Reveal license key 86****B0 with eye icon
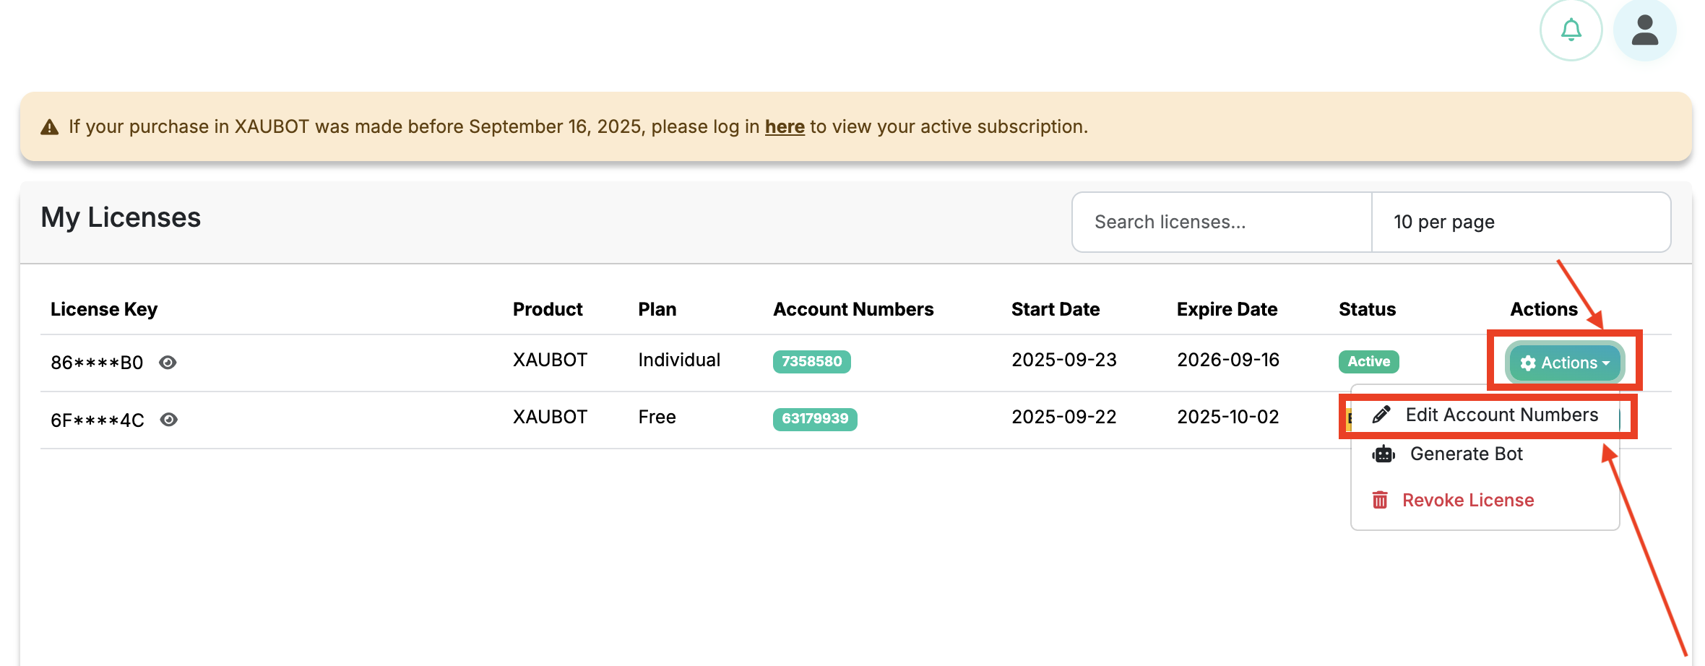 [x=168, y=363]
